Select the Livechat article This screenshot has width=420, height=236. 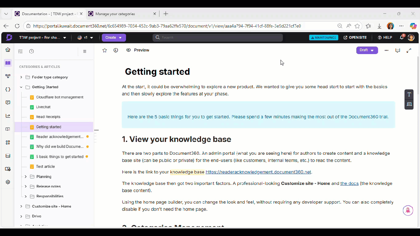click(x=43, y=107)
